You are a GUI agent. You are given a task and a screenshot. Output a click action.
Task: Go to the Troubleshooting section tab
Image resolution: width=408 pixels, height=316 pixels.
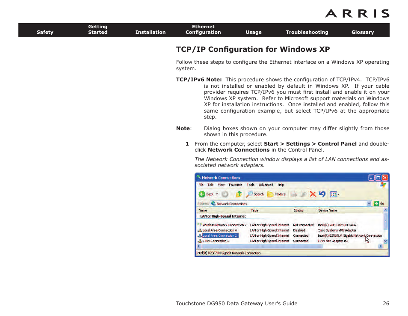307,32
